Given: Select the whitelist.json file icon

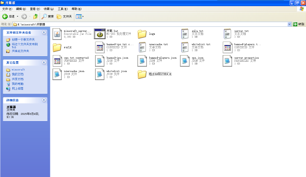Looking at the screenshot, I should coord(99,74).
